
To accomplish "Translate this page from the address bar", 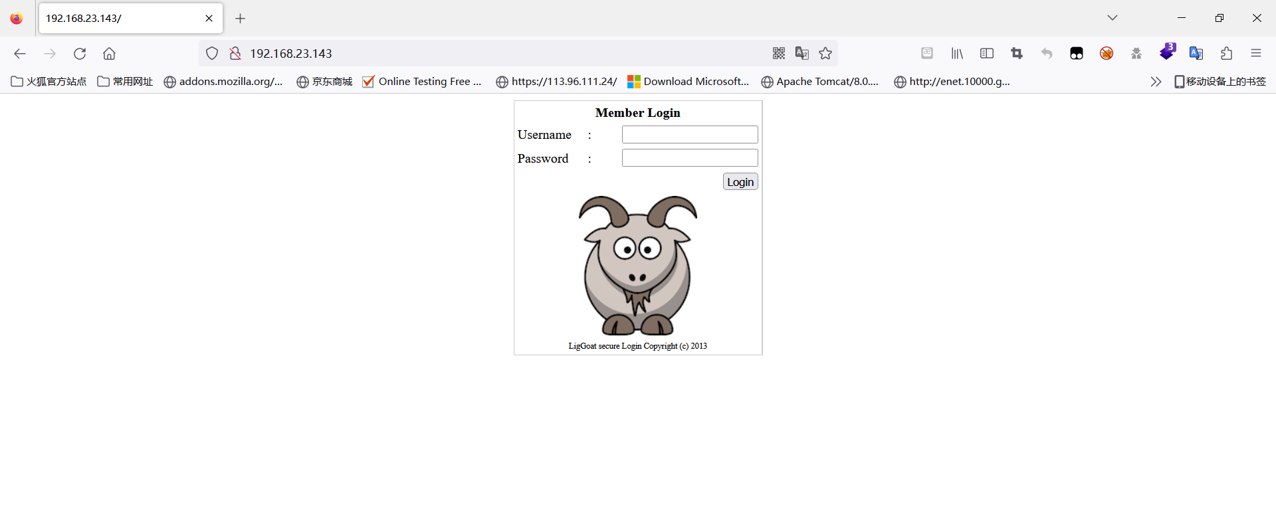I will tap(802, 54).
